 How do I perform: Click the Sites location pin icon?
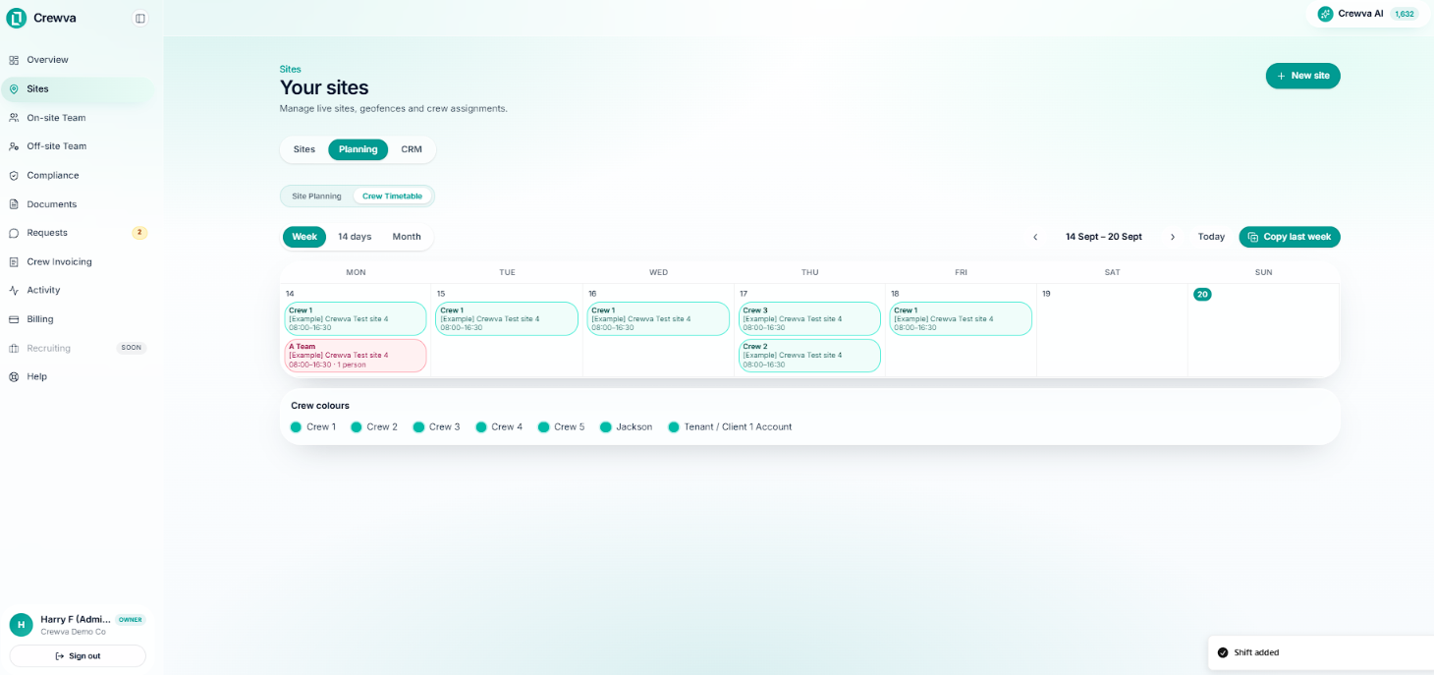click(14, 88)
